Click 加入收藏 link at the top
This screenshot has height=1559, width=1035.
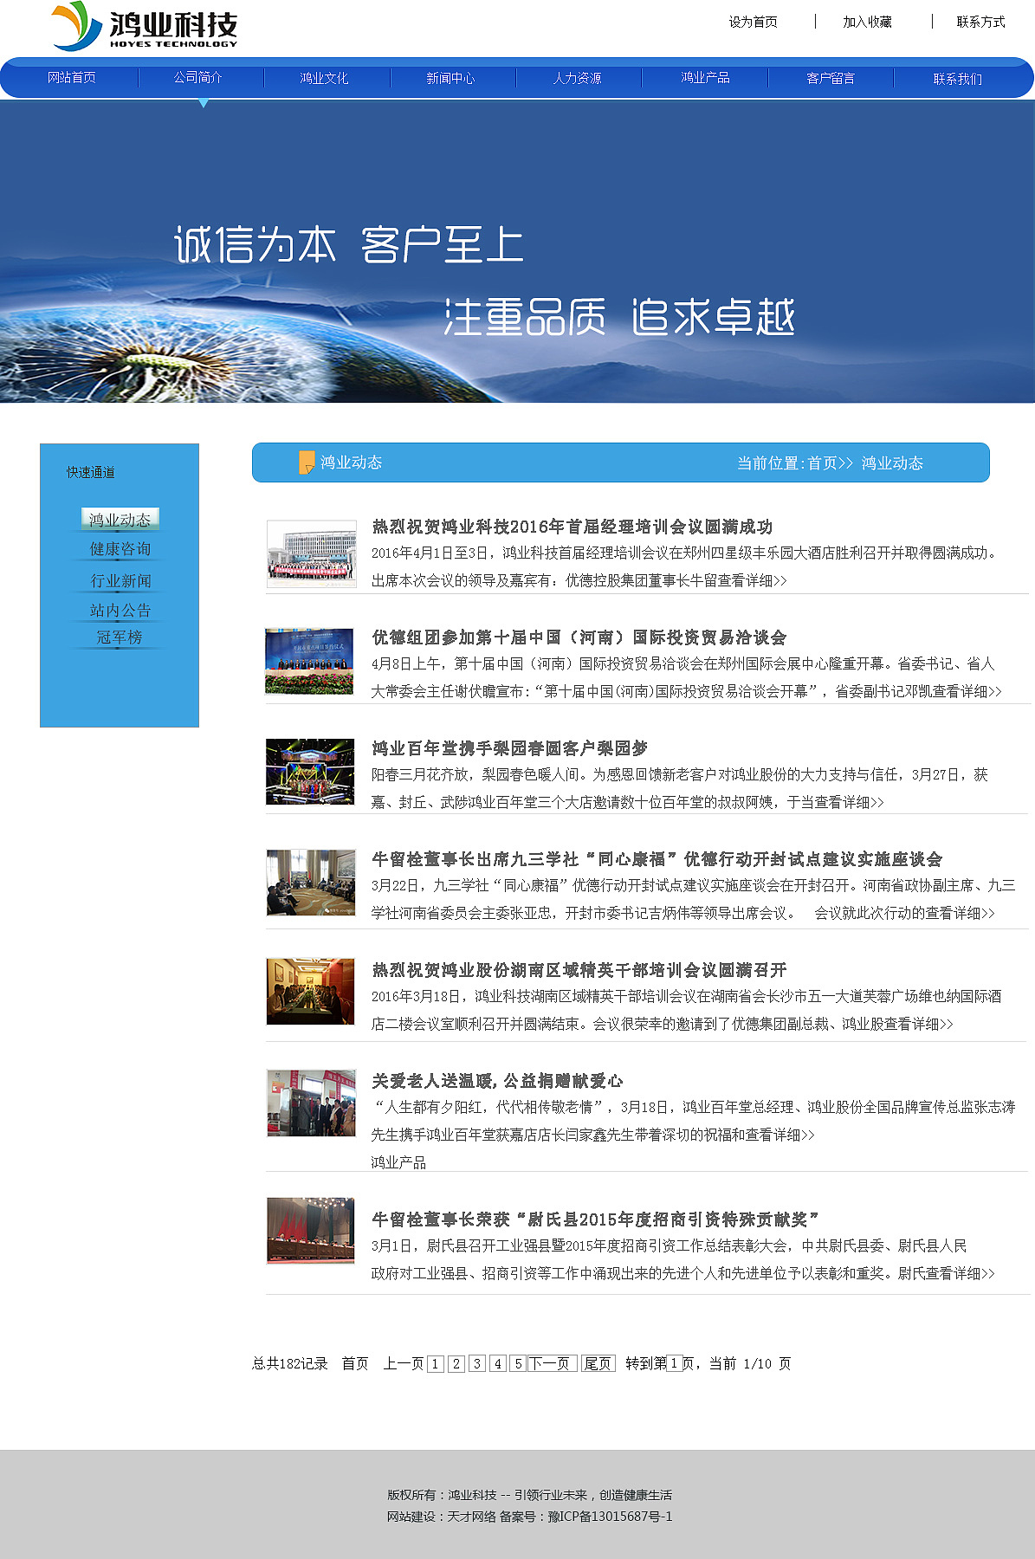(x=867, y=22)
